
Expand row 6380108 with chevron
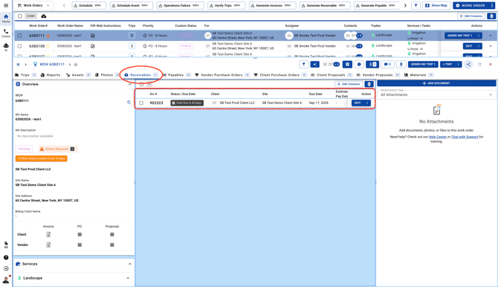(x=491, y=46)
